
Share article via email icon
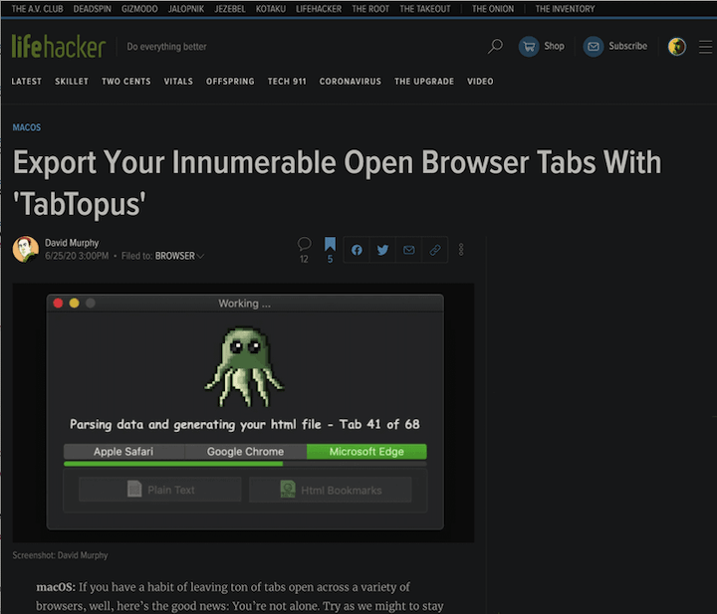[x=409, y=250]
